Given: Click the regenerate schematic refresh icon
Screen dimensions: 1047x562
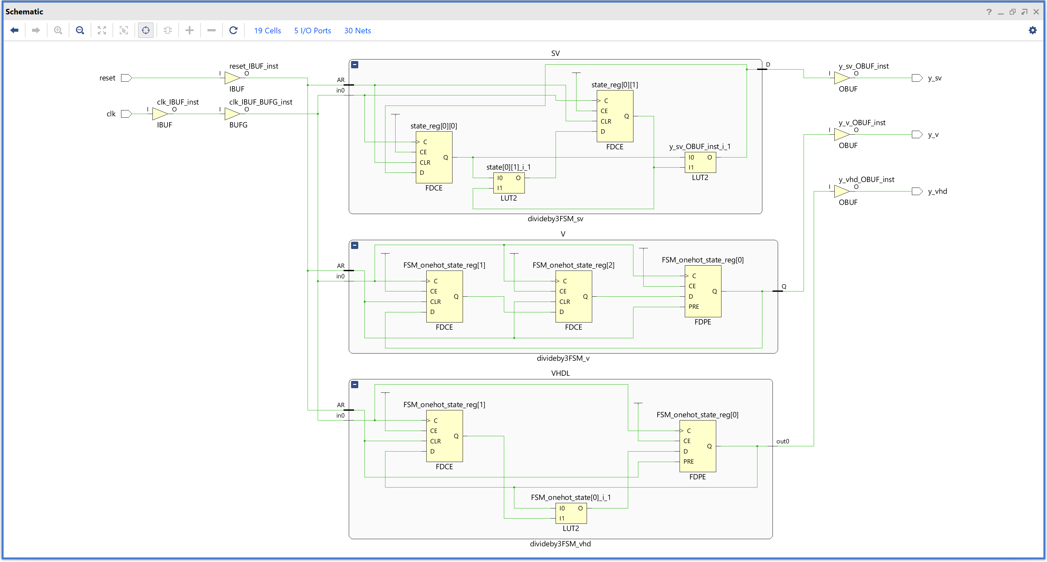Looking at the screenshot, I should coord(233,30).
